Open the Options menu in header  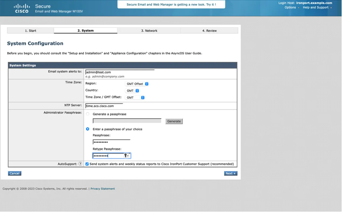[292, 8]
